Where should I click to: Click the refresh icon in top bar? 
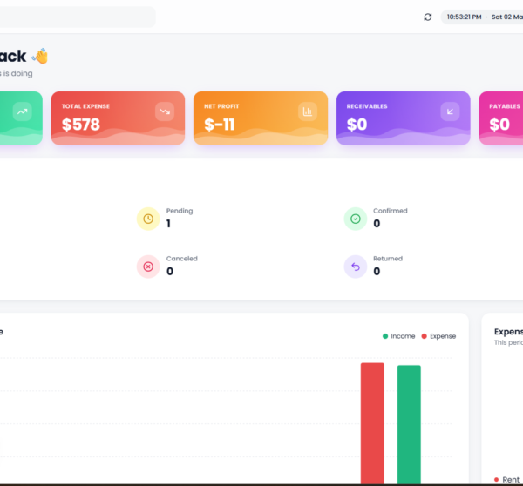428,17
